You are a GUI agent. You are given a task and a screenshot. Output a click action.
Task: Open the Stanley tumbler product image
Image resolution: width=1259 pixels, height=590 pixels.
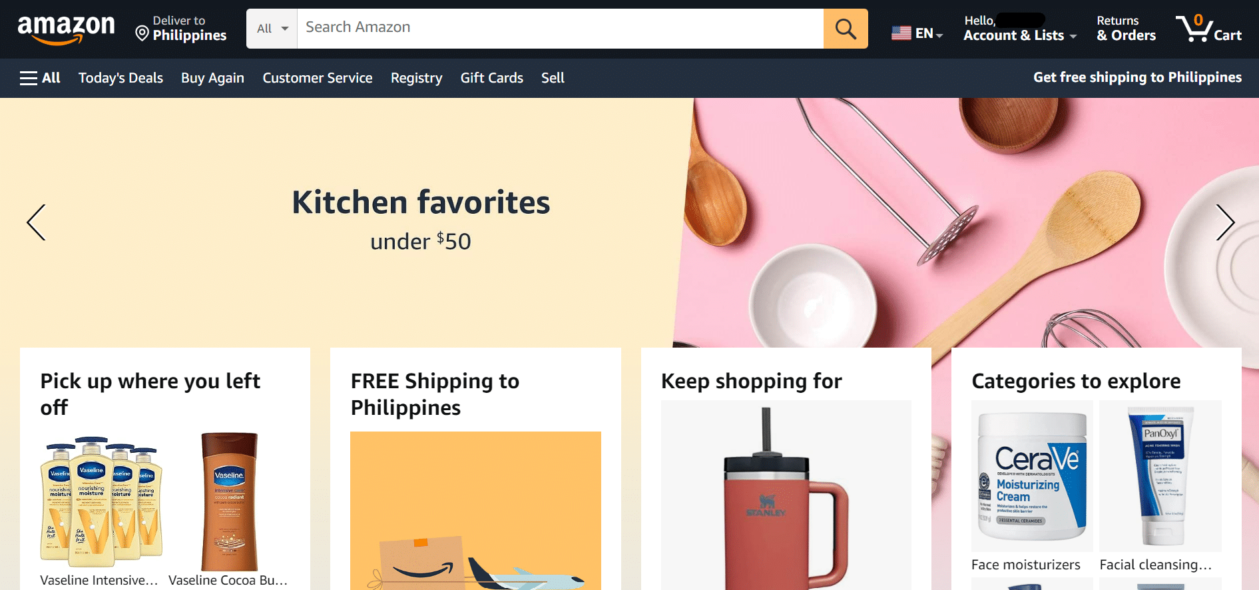(x=786, y=495)
